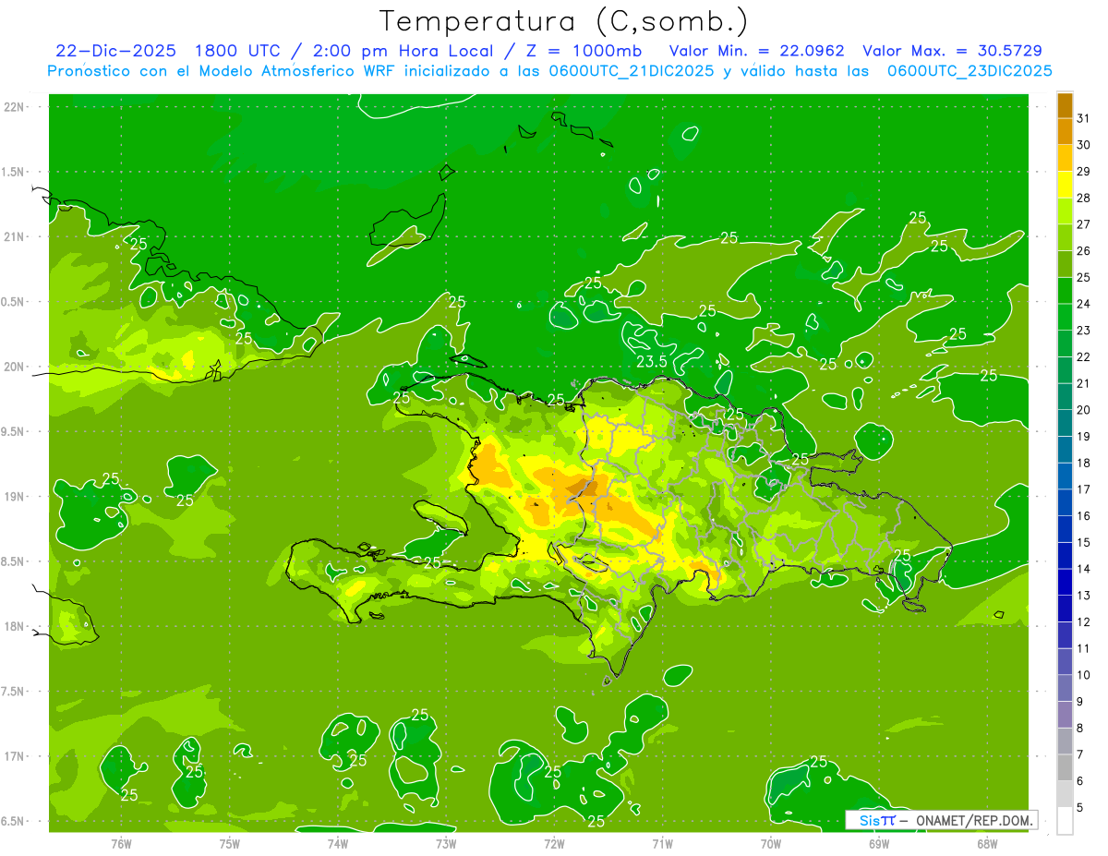Image resolution: width=1108 pixels, height=856 pixels.
Task: Click the 'Valor Max. = 30.5729' value
Action: (953, 51)
